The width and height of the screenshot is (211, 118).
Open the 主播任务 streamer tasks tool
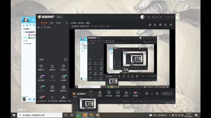[63, 67]
